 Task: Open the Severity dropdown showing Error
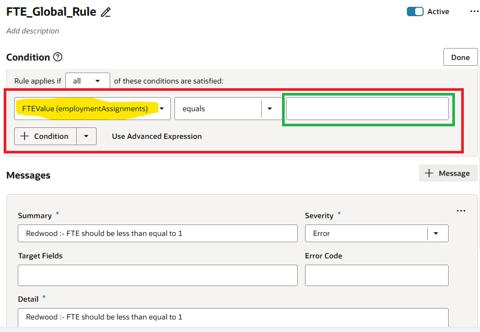click(x=377, y=233)
